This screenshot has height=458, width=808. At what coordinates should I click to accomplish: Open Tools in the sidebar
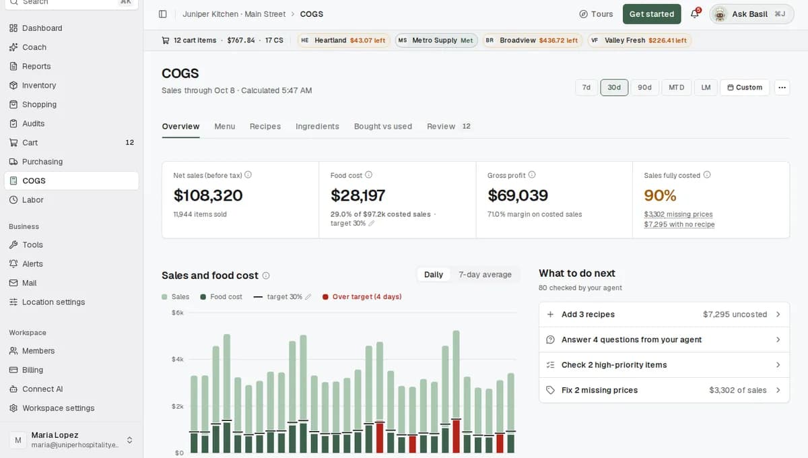[x=71, y=245]
